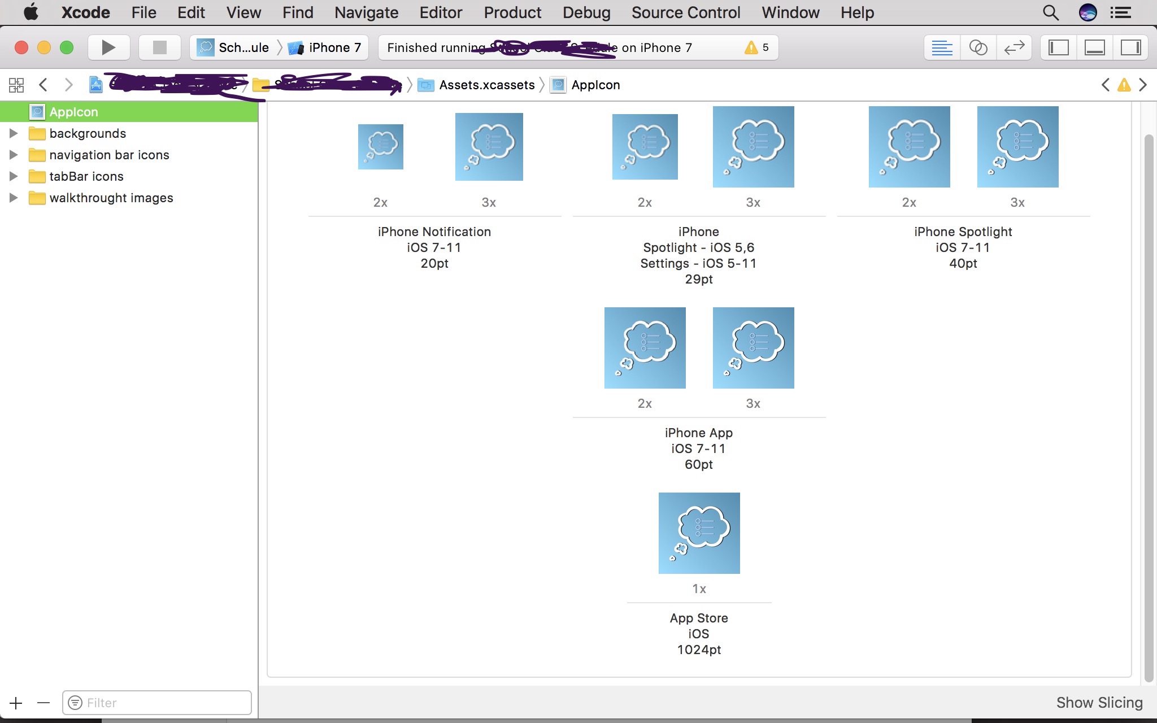Screen dimensions: 1157x723
Task: Expand the tabBar icons folder
Action: [14, 176]
